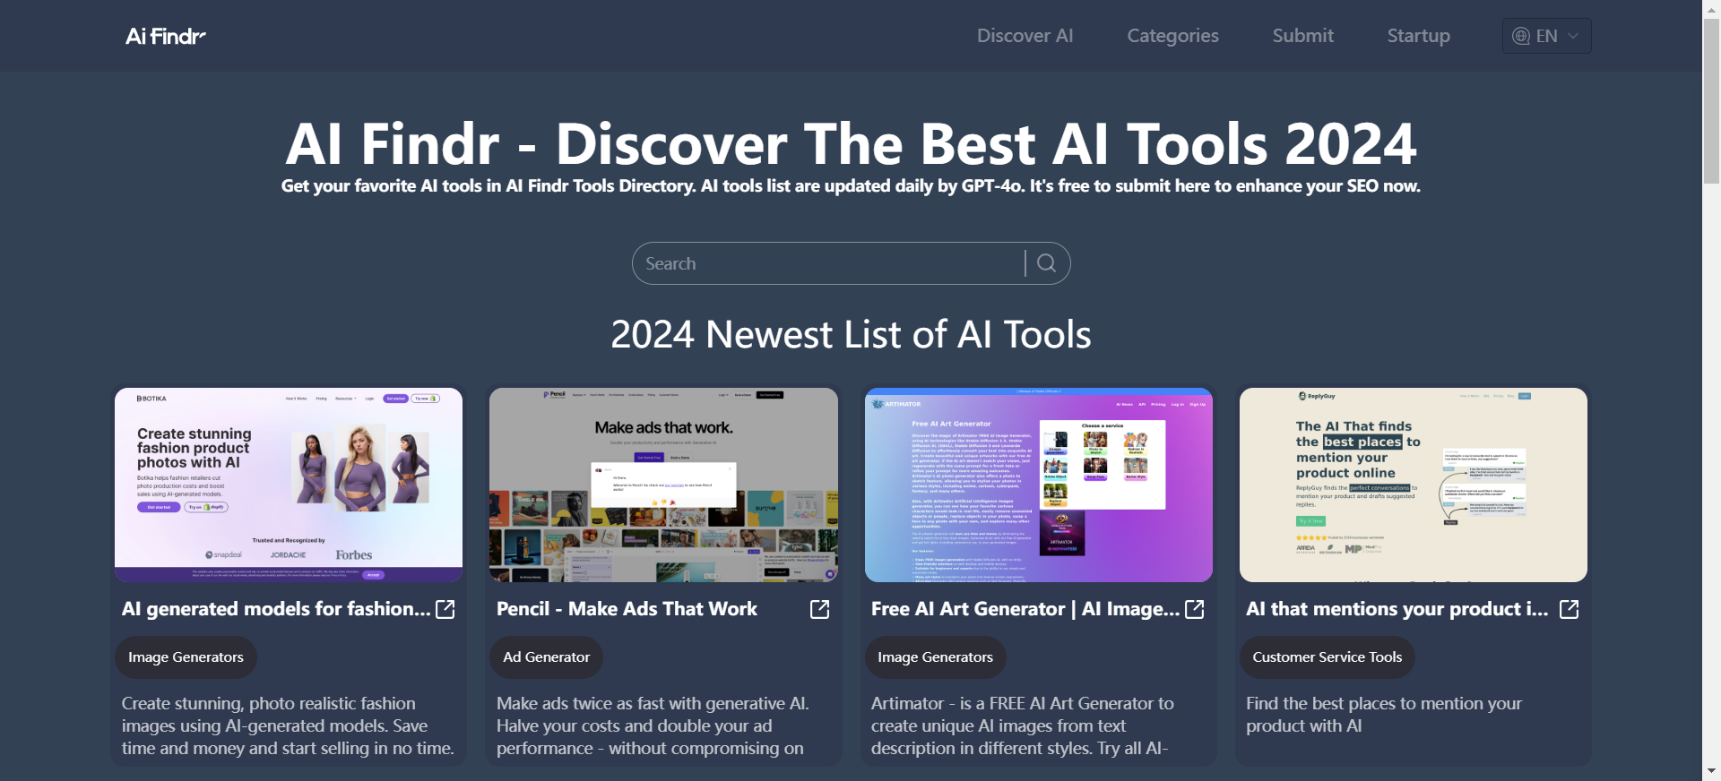
Task: Click 'Artimator - is a FREE AI' description
Action: click(x=1023, y=725)
